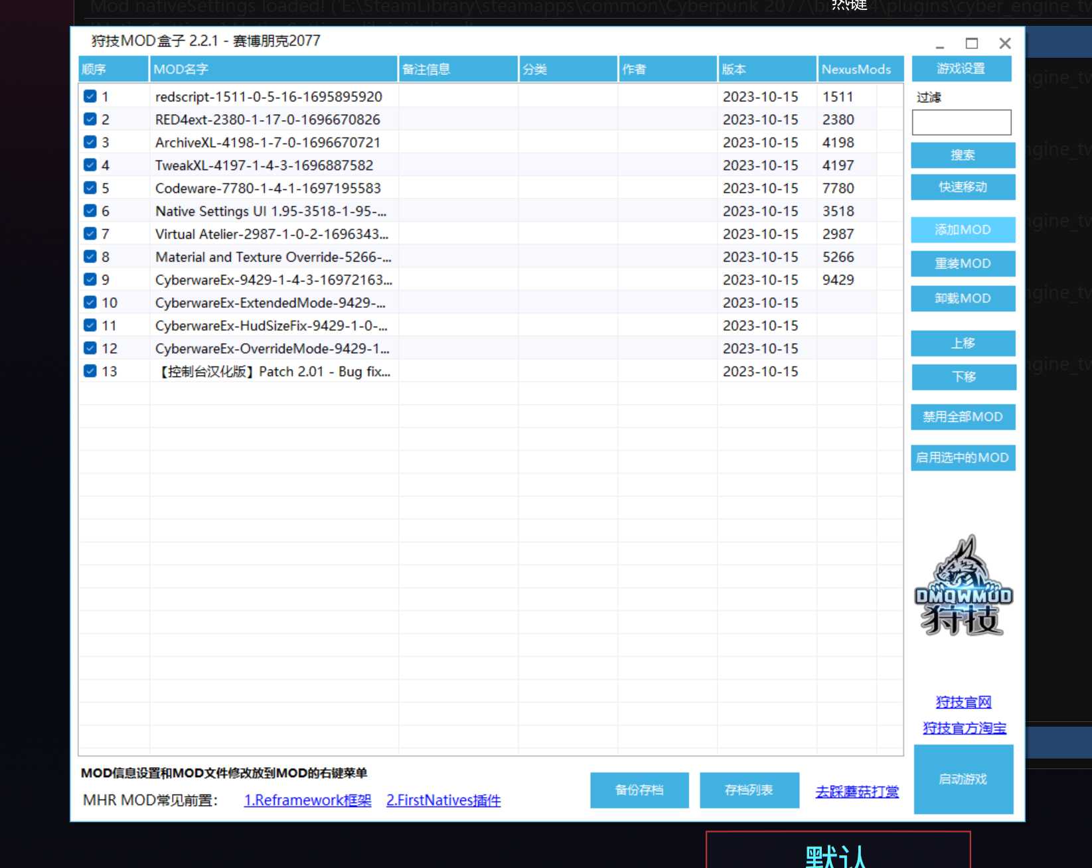Open the 1.Reframework框架 link
Screen dimensions: 1092x868
point(307,800)
